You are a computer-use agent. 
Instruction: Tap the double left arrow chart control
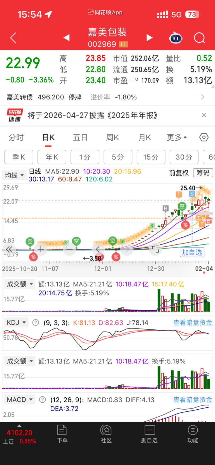pos(9,249)
